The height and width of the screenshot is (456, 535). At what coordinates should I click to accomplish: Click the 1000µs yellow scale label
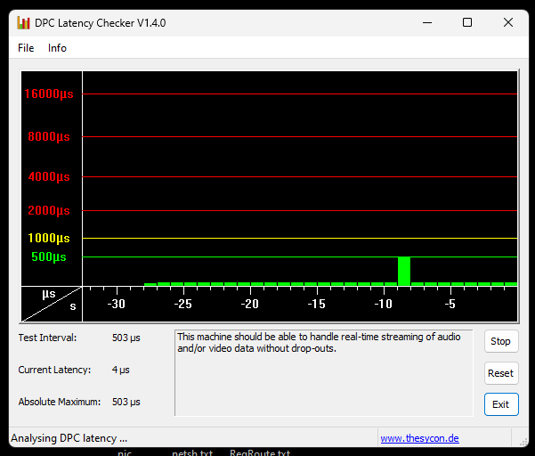(x=49, y=238)
